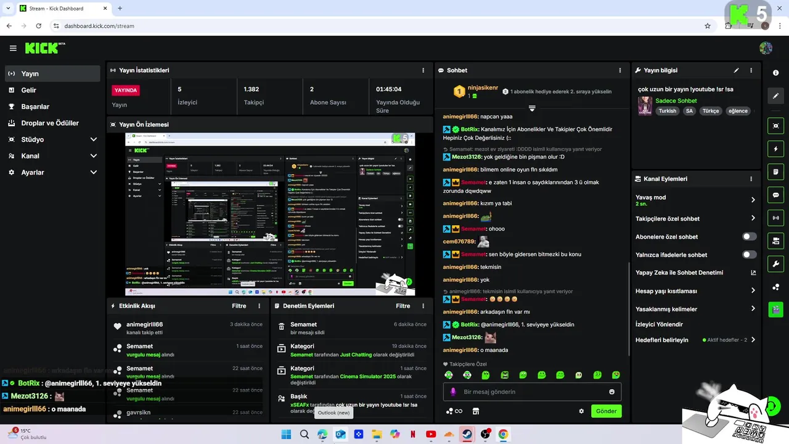Click Gönder to send message
Image resolution: width=789 pixels, height=444 pixels.
click(x=606, y=411)
